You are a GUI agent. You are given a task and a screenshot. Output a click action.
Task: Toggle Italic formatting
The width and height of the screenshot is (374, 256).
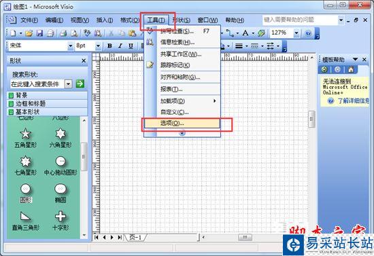coord(120,45)
